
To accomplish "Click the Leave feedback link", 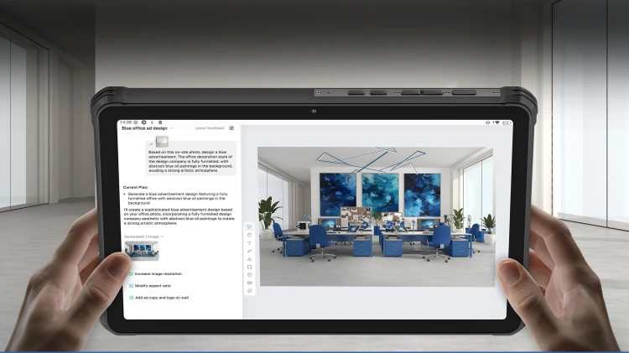I will (x=210, y=128).
